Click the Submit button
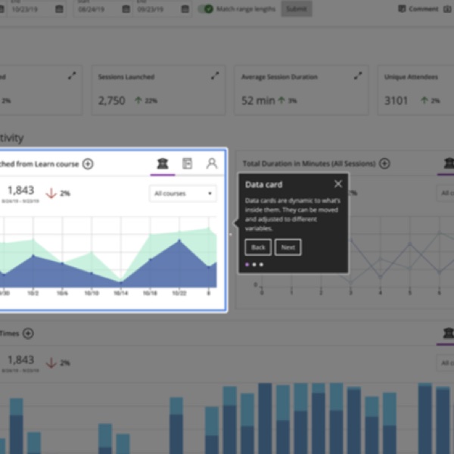 297,9
